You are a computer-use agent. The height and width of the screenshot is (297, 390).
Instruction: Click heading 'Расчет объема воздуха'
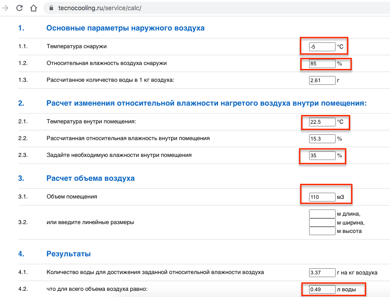91,178
